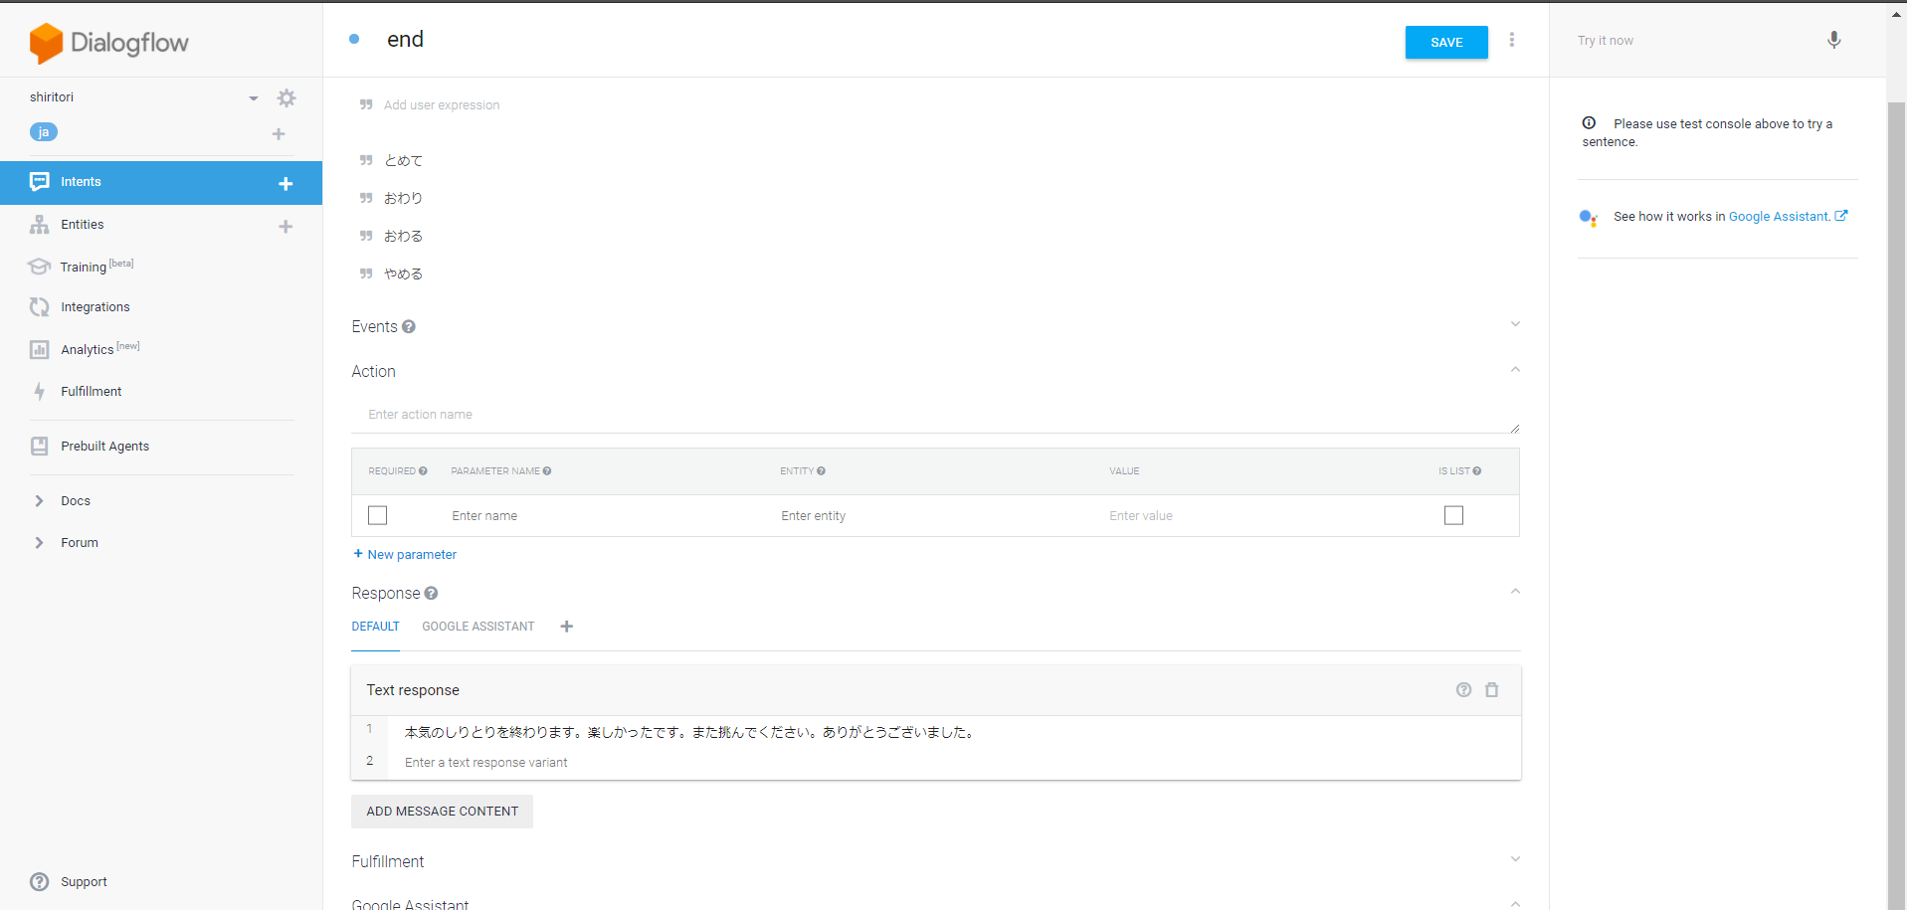Create a new entity using plus icon
The height and width of the screenshot is (910, 1907).
[x=286, y=227]
